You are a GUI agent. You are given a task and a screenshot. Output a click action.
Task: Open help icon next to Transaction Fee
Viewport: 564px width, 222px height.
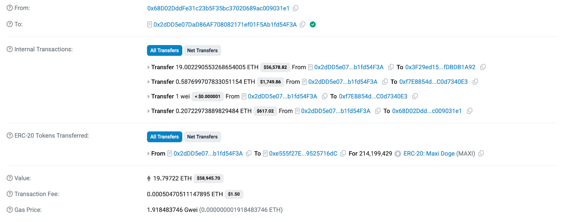tap(10, 194)
